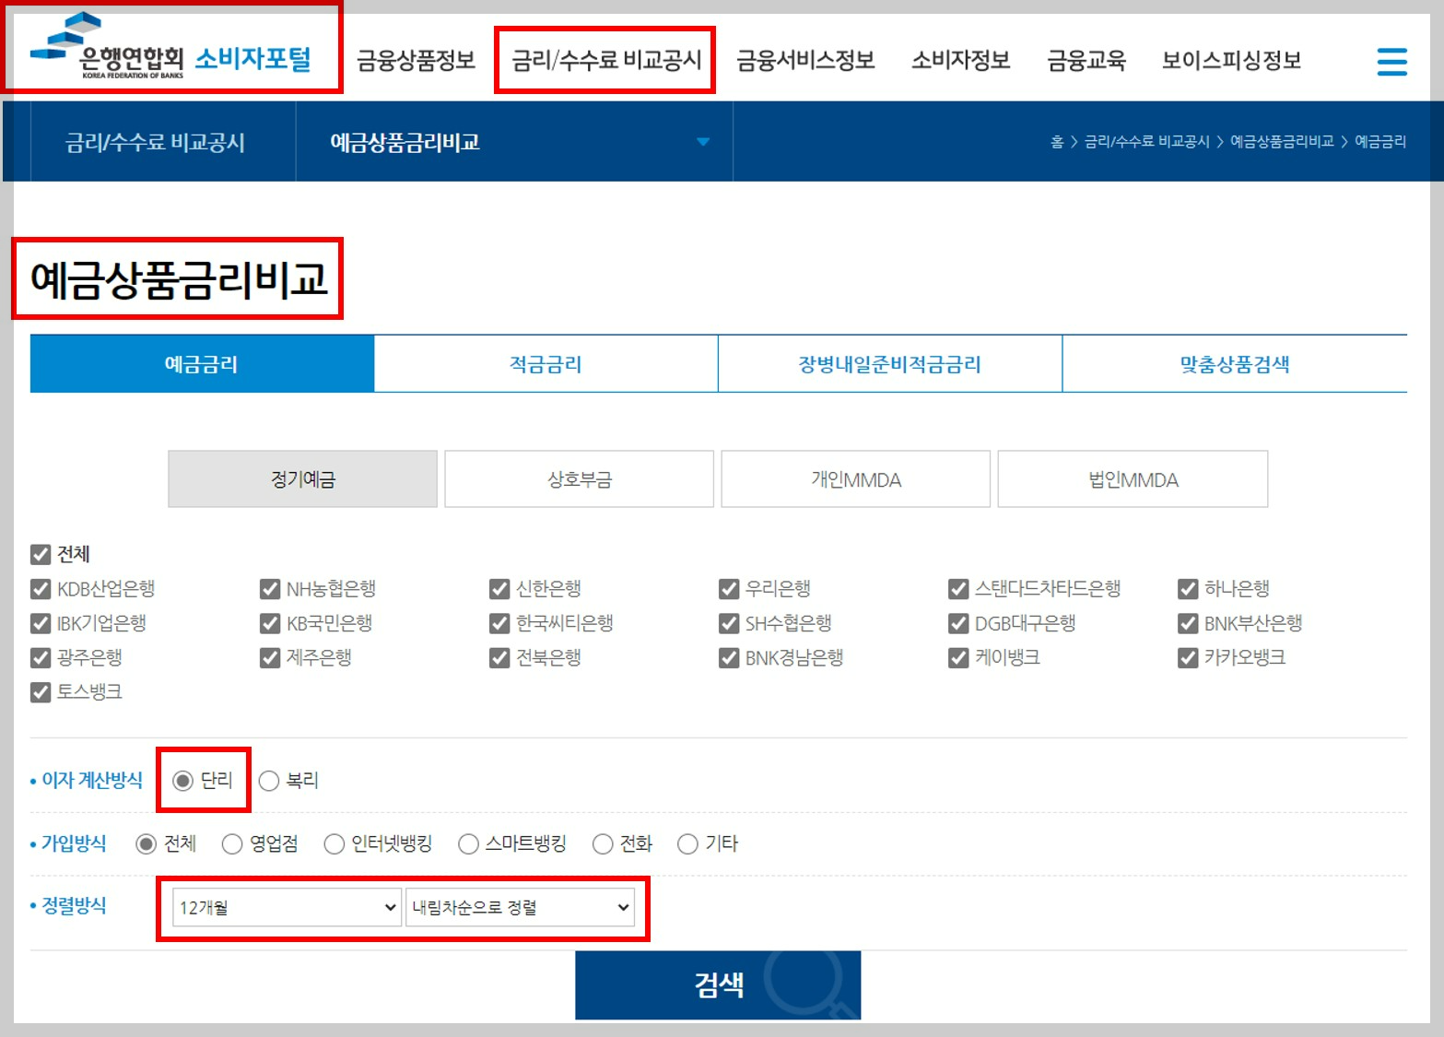The image size is (1444, 1037).
Task: Go to 홈 in the breadcrumb
Action: click(x=1057, y=142)
